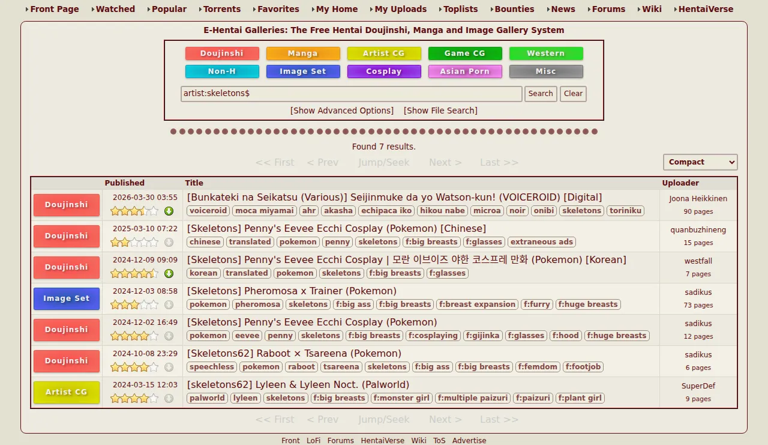Toggle the Manga category filter

click(303, 53)
